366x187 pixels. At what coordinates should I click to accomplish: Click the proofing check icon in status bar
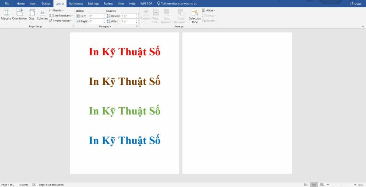pyautogui.click(x=34, y=185)
